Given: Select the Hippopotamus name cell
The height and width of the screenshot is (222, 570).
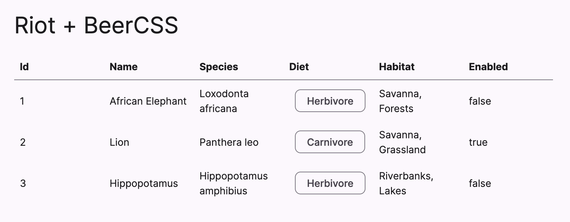Looking at the screenshot, I should 144,183.
